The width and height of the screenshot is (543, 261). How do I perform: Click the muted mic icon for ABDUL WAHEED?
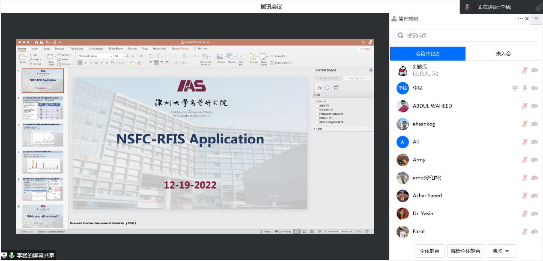pos(525,106)
